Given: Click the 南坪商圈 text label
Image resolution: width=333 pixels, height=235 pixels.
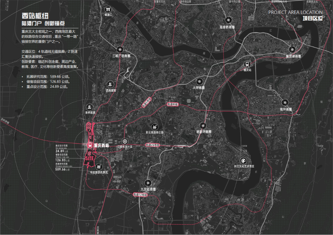Looking at the screenshot, I should (286, 110).
